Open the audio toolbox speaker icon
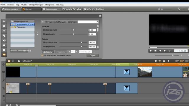Viewport: 189px width, 106px height. coord(13,61)
